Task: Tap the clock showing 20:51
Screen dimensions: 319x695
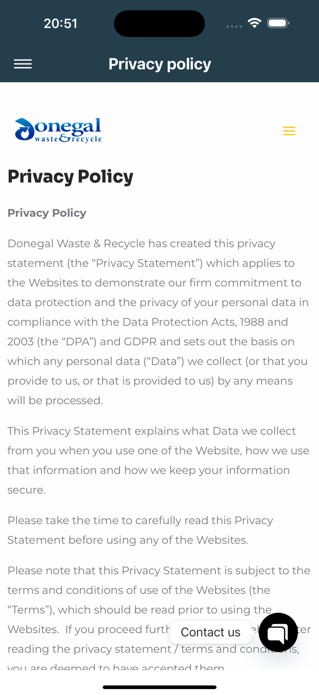Action: click(x=61, y=22)
